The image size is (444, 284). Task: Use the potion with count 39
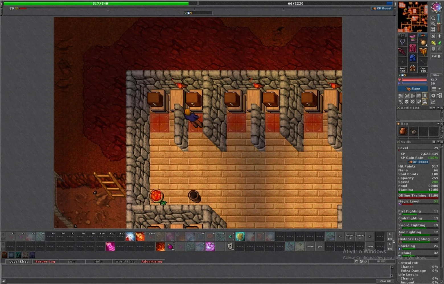(170, 246)
